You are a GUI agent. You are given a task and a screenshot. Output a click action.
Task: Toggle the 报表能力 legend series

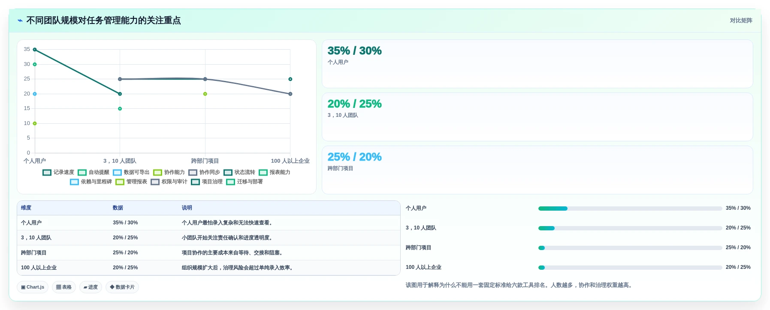click(275, 172)
